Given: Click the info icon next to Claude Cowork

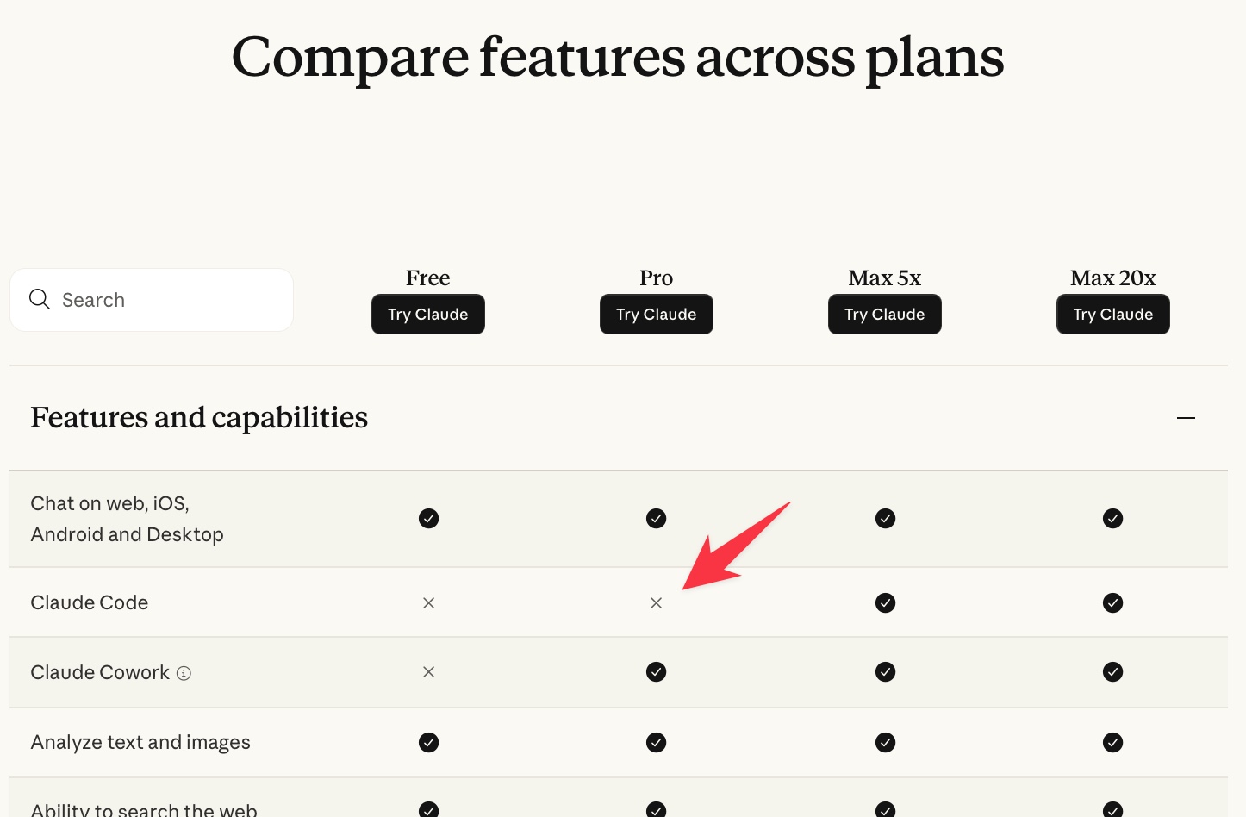Looking at the screenshot, I should [184, 673].
